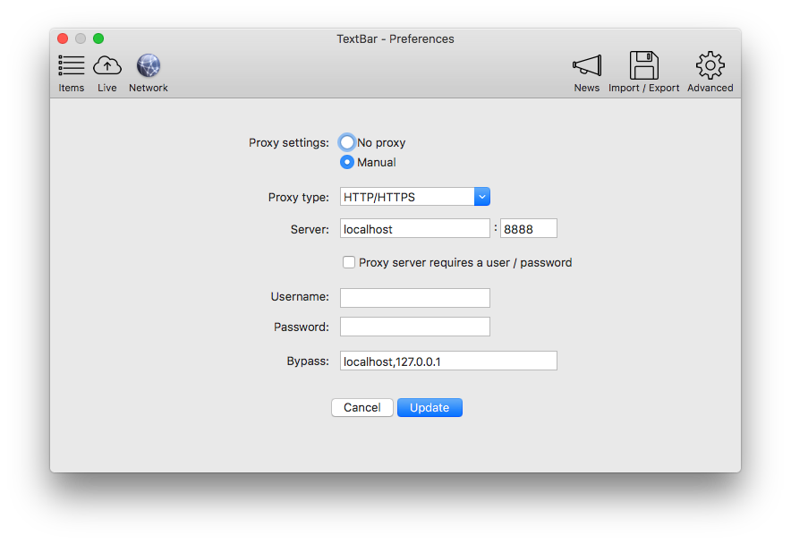Open the Items preferences pane
The image size is (791, 544).
click(x=71, y=73)
